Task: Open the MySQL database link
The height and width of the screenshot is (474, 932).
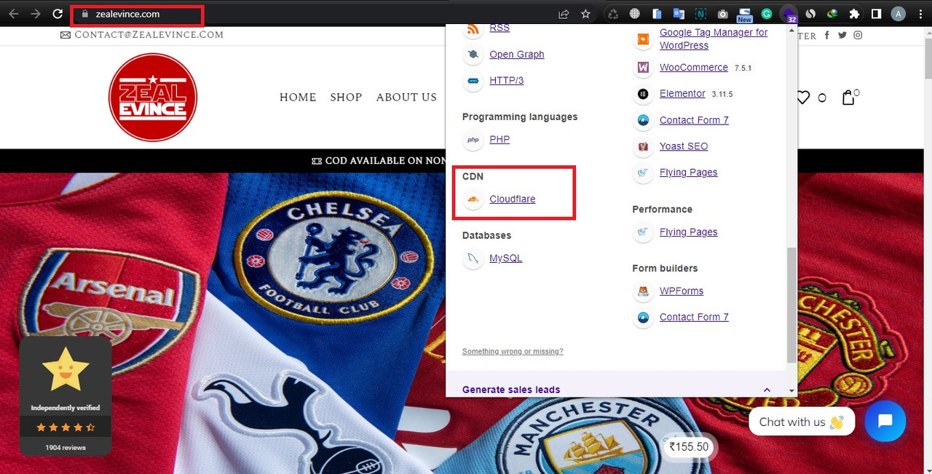Action: (x=506, y=258)
